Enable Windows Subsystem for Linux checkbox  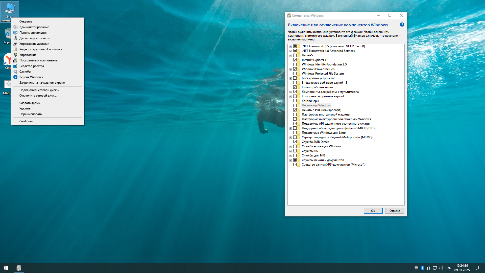pos(295,133)
